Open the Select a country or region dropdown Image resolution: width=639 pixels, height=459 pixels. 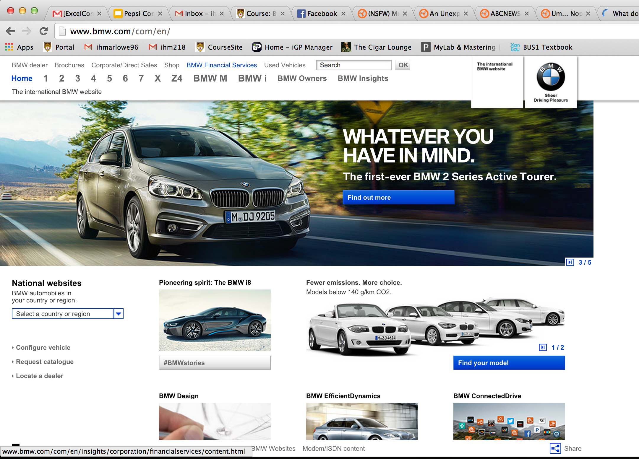[67, 314]
